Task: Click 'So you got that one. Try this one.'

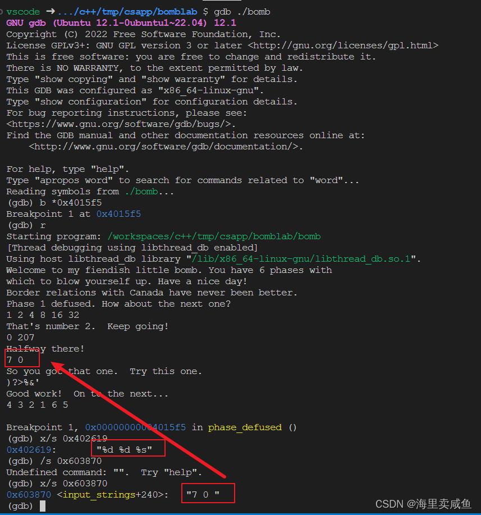Action: (104, 371)
